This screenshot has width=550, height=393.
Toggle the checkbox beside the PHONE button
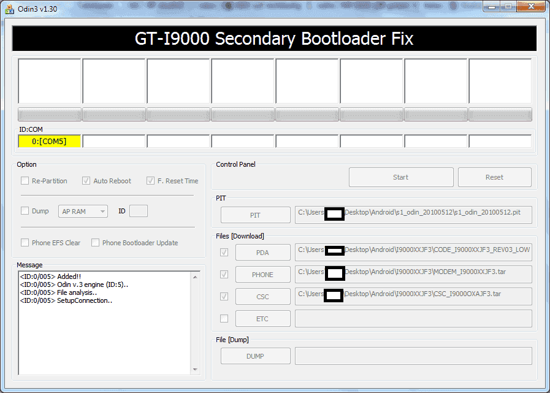224,275
